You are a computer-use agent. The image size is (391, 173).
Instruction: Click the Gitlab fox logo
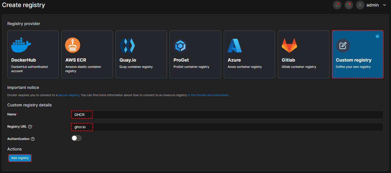(289, 46)
